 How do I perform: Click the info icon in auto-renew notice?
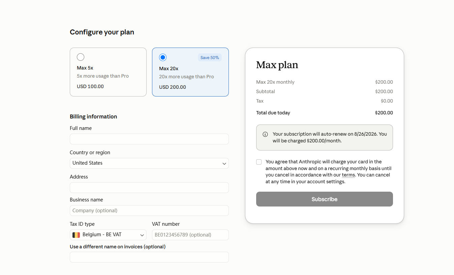[265, 134]
